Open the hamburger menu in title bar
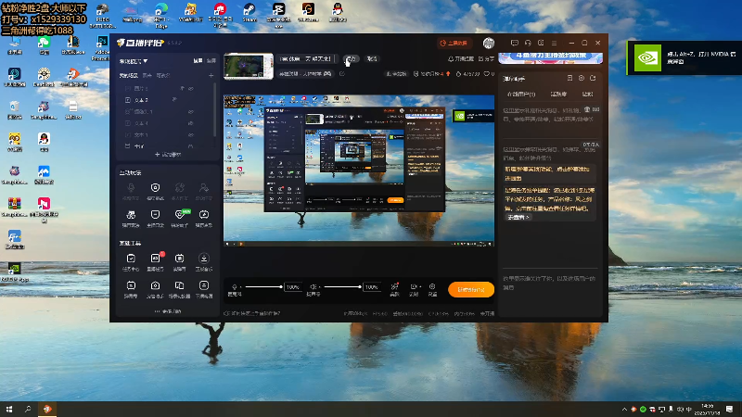 click(x=554, y=43)
